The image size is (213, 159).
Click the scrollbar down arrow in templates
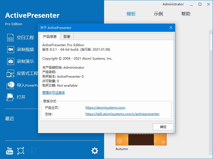pos(211,153)
